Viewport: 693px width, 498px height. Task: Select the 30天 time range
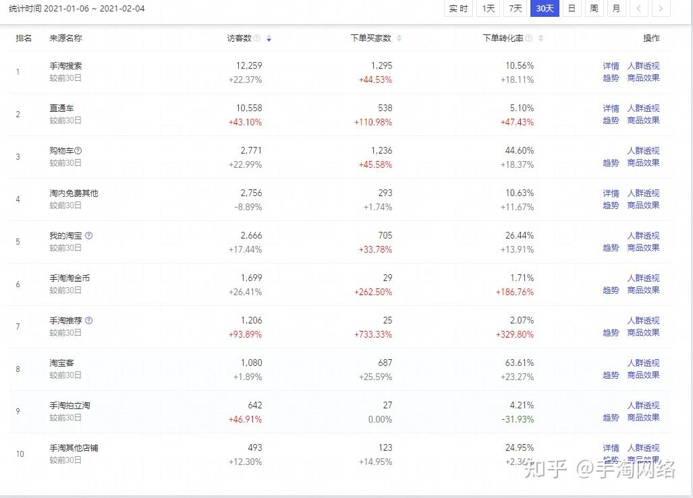545,8
